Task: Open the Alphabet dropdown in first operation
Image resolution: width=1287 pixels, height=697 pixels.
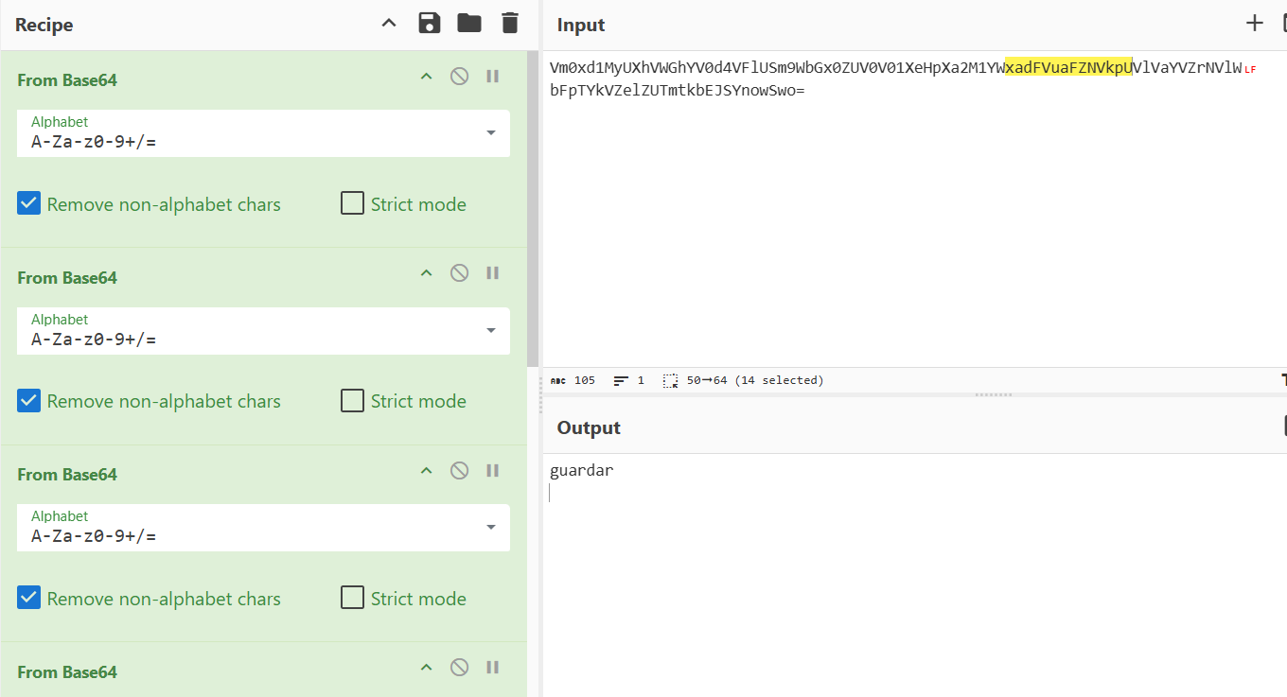Action: click(x=490, y=133)
